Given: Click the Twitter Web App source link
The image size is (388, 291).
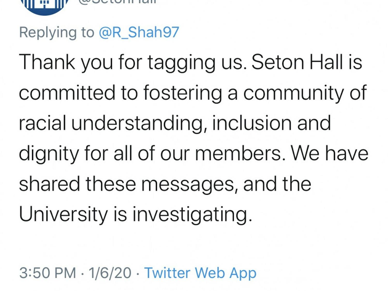Looking at the screenshot, I should pyautogui.click(x=200, y=273).
